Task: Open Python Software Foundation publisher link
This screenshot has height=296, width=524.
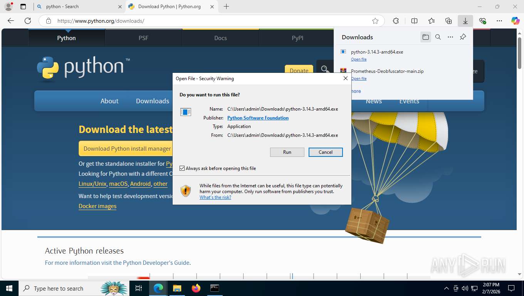Action: (258, 118)
